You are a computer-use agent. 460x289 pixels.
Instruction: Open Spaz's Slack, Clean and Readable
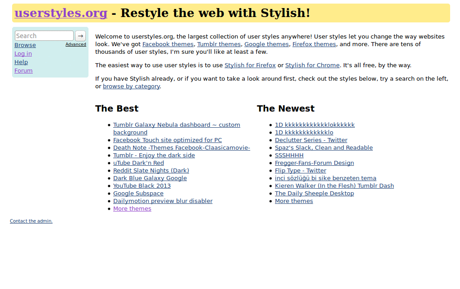coord(324,148)
